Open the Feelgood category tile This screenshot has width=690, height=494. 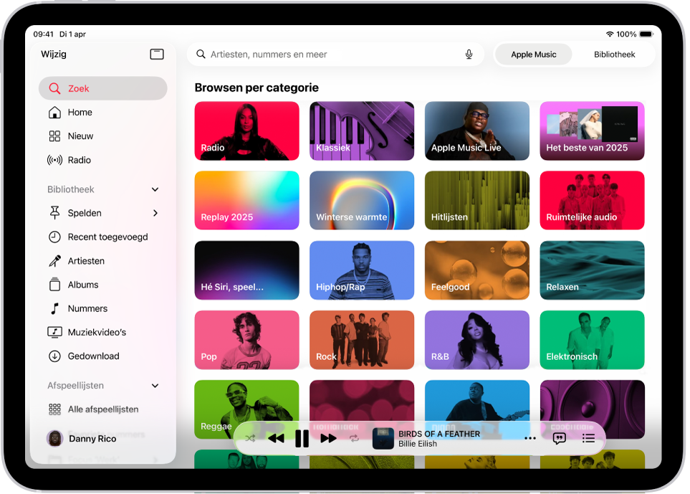(477, 270)
